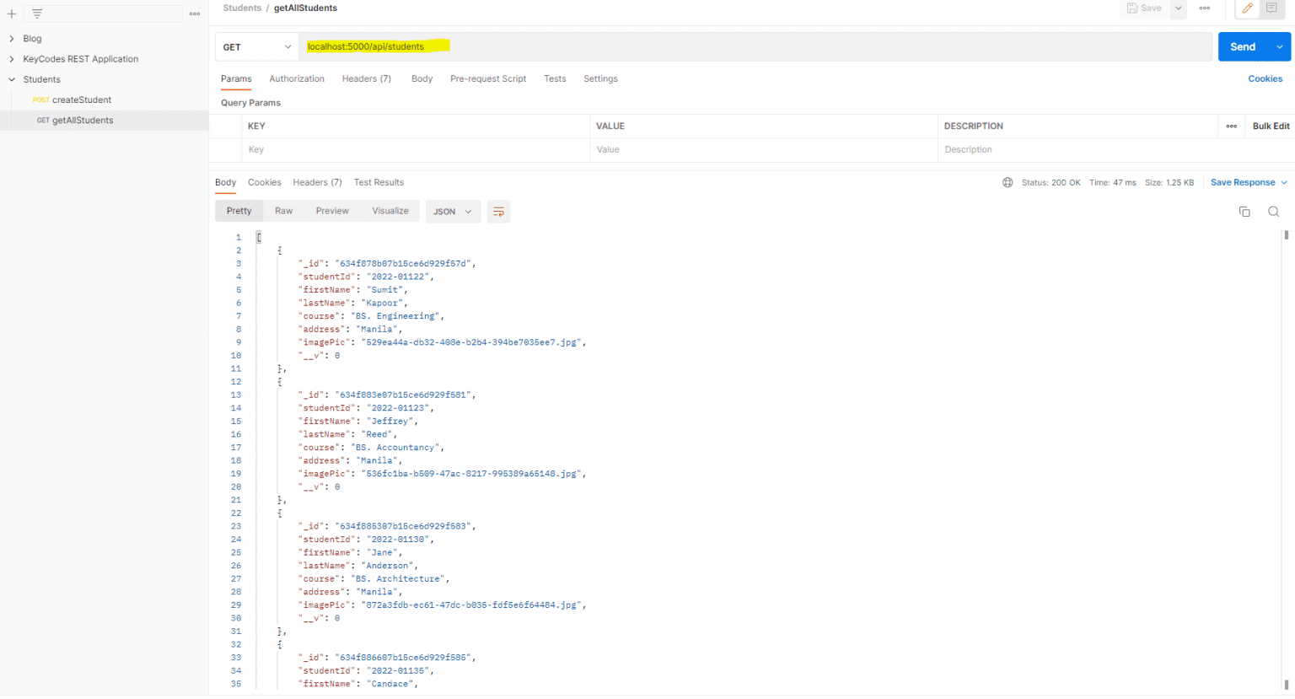Viewport: 1295px width, 699px height.
Task: Open the comments icon at top right
Action: pos(1271,8)
